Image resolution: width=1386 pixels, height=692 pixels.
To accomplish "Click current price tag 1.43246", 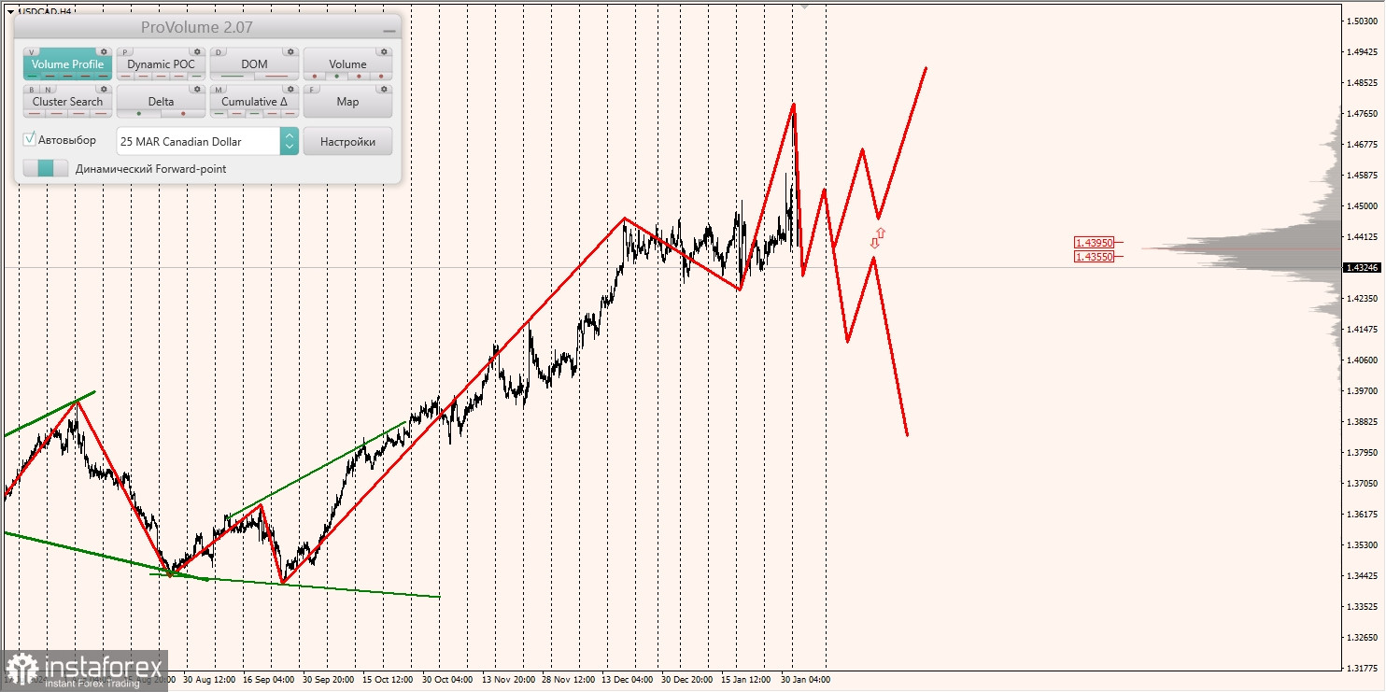I will point(1364,268).
